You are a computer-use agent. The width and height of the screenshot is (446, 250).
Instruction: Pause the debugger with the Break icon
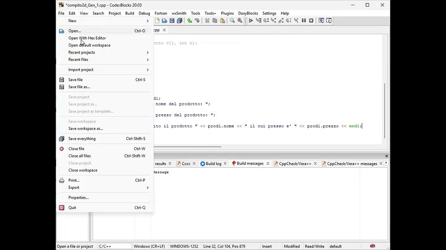click(304, 21)
